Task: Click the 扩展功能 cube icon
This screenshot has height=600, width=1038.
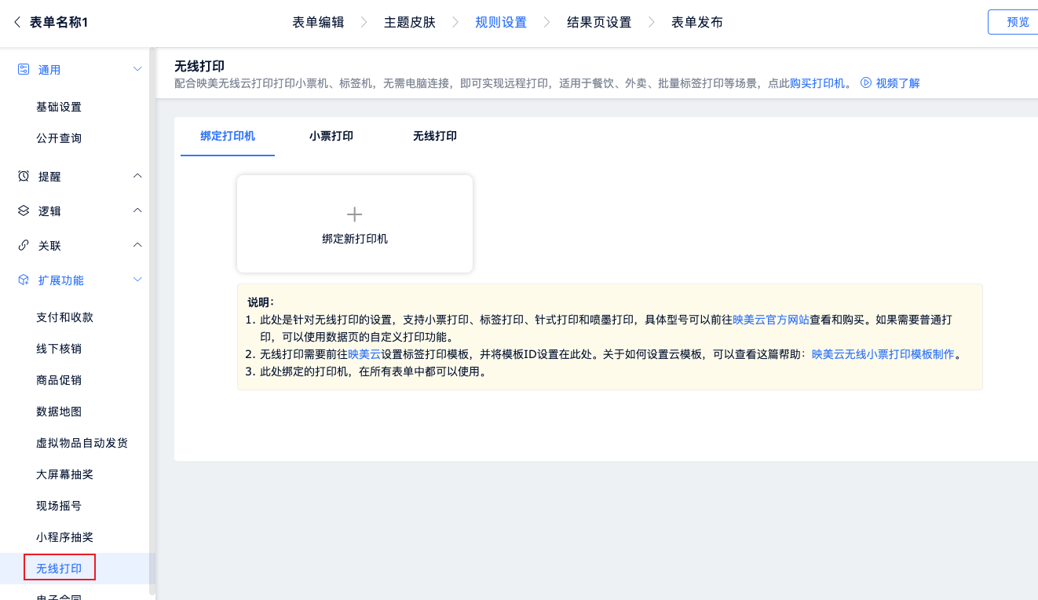Action: tap(24, 280)
